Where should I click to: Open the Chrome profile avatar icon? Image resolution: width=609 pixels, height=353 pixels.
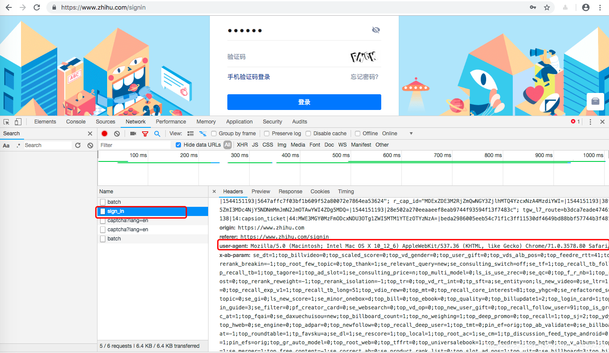tap(586, 7)
